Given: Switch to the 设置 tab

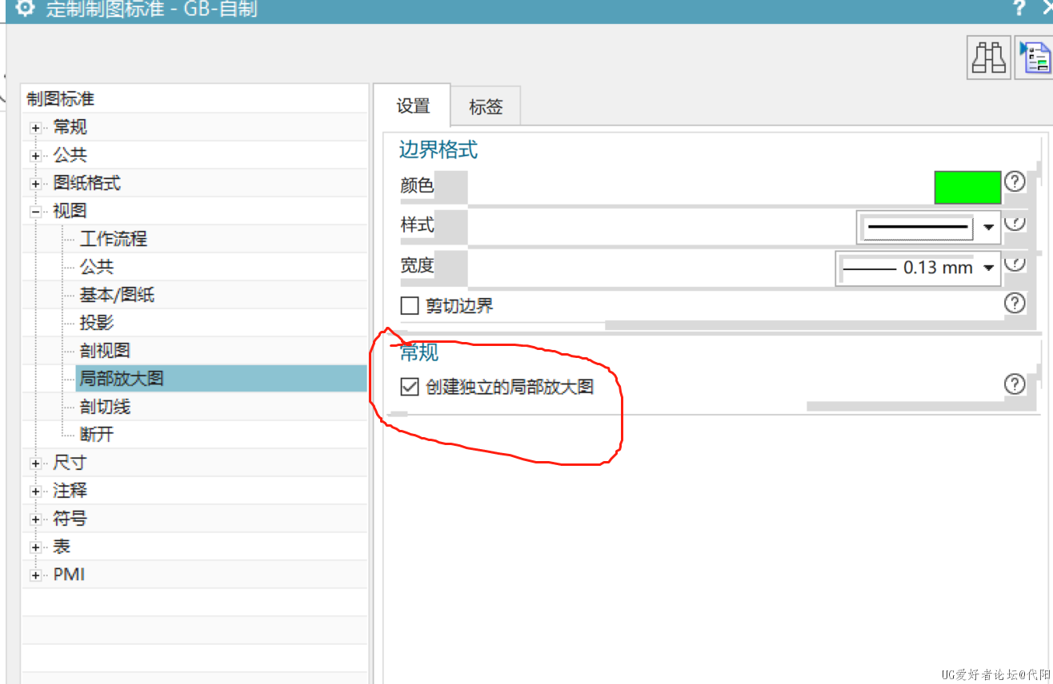Looking at the screenshot, I should [x=413, y=105].
